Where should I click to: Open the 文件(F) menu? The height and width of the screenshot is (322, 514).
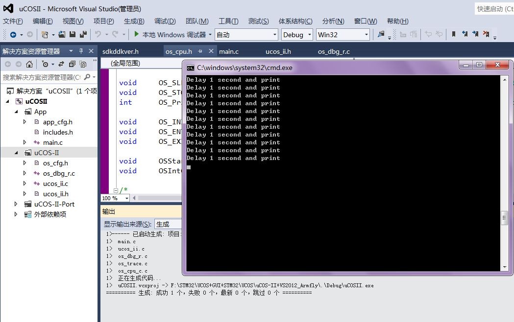click(x=13, y=21)
